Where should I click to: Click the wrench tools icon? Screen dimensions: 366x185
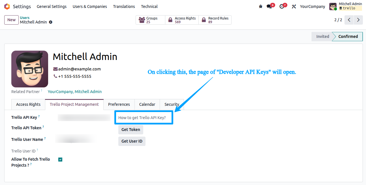[294, 6]
